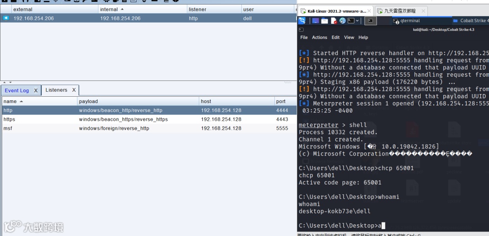489x236 pixels.
Task: Close the Event Log tab
Action: click(x=36, y=90)
